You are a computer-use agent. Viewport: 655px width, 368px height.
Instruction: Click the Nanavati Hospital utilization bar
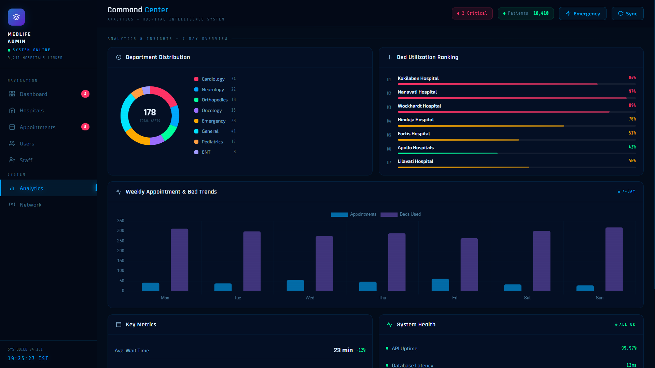click(517, 98)
